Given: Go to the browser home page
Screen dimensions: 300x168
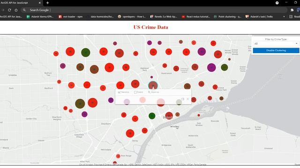Looking at the screenshot, I should click(16, 10).
